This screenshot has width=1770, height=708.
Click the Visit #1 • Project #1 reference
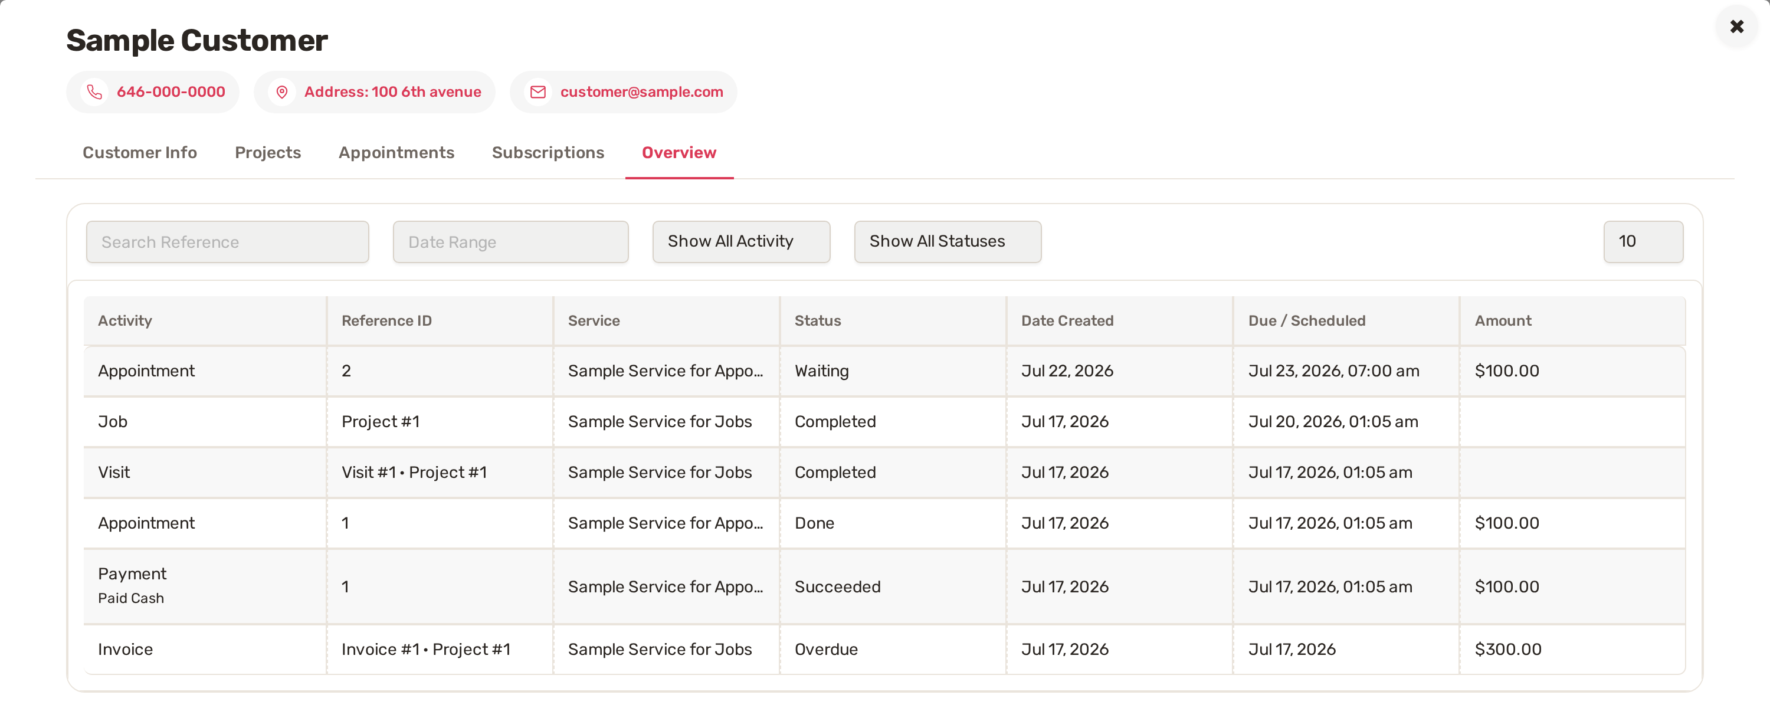point(440,473)
